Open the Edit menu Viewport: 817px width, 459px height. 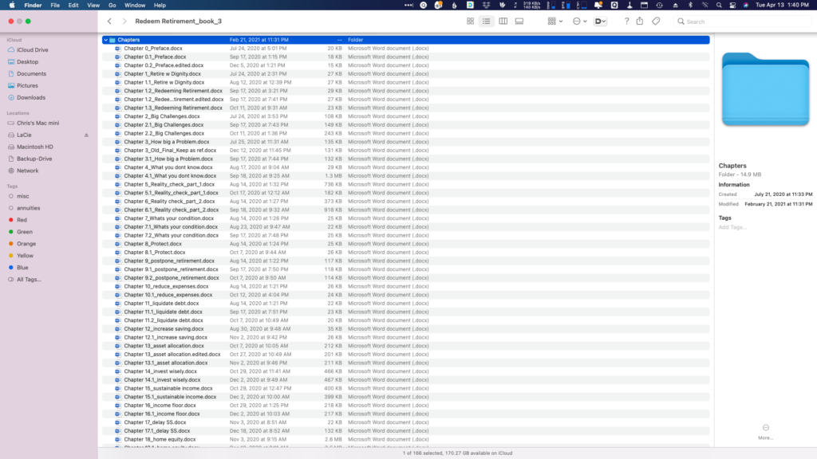[x=73, y=6]
